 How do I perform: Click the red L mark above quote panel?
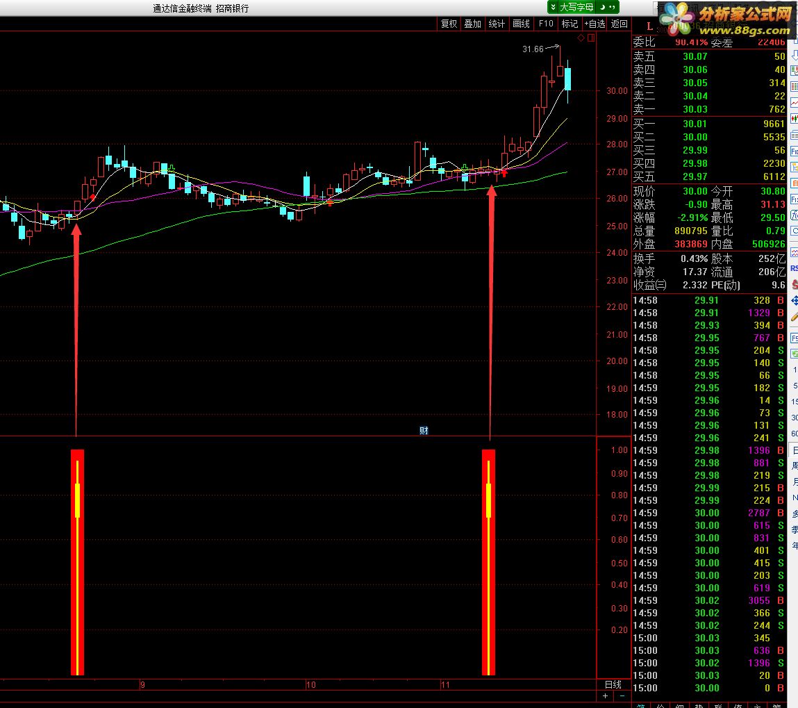pos(649,26)
